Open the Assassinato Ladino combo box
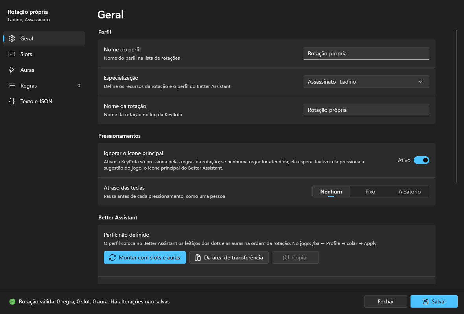464x314 pixels. tap(366, 82)
